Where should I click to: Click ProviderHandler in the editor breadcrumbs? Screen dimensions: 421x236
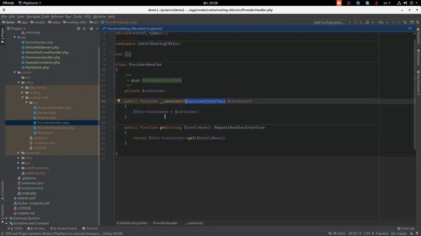point(165,223)
